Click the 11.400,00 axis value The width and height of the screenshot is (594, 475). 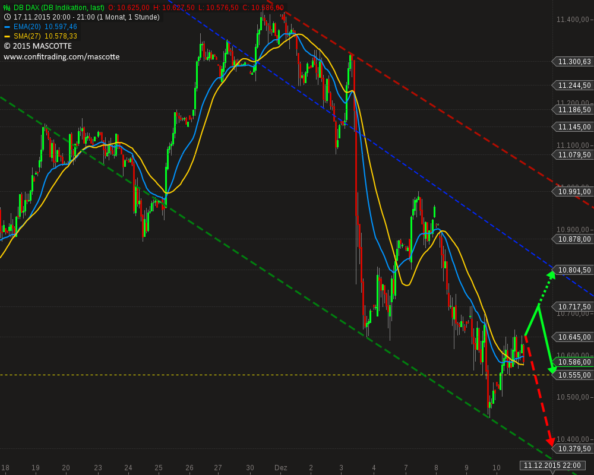[573, 20]
